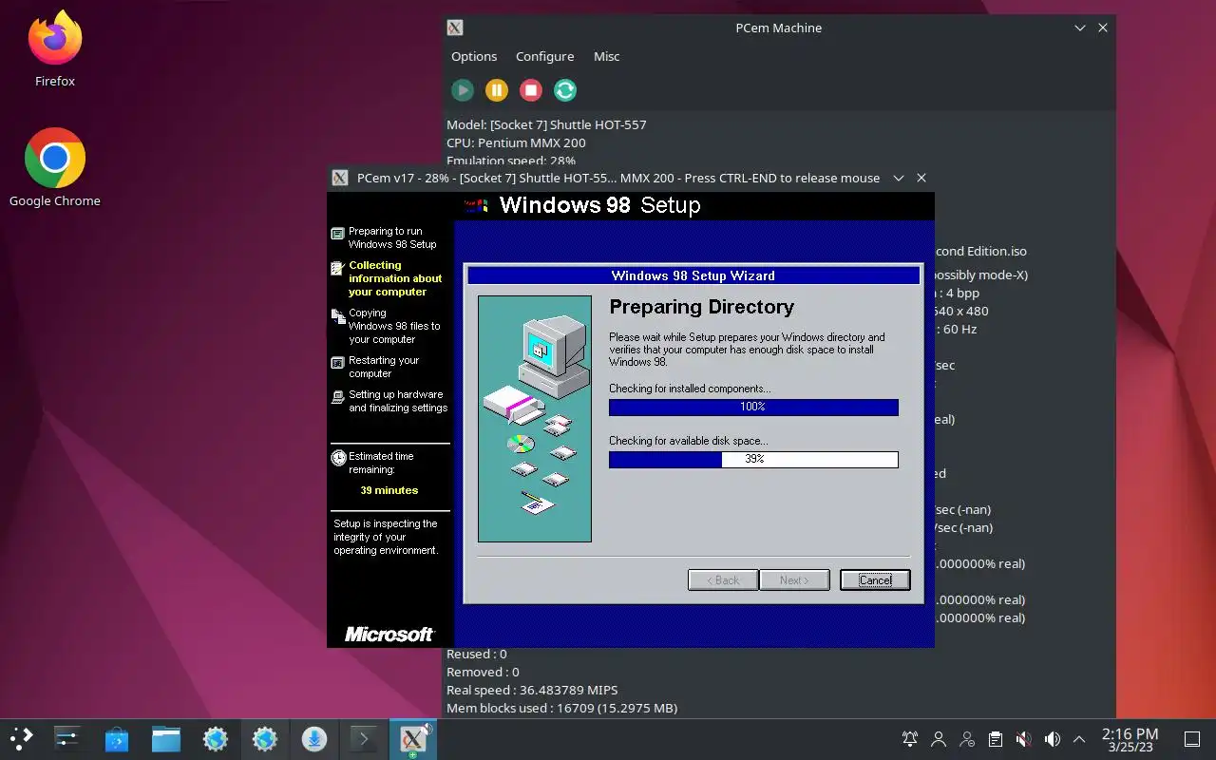Click the user switcher tray icon
Viewport: 1216px width, 760px height.
coord(939,739)
